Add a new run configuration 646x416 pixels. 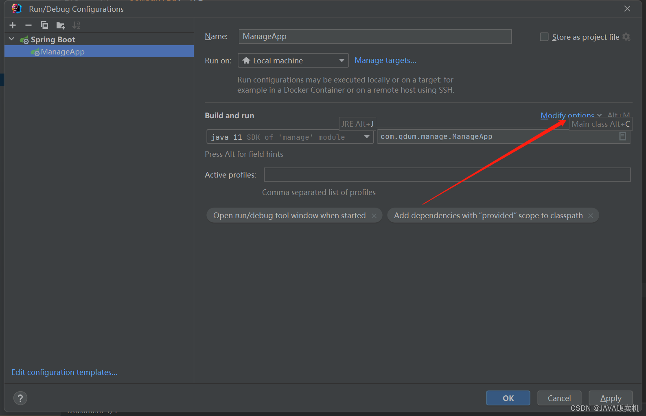13,25
